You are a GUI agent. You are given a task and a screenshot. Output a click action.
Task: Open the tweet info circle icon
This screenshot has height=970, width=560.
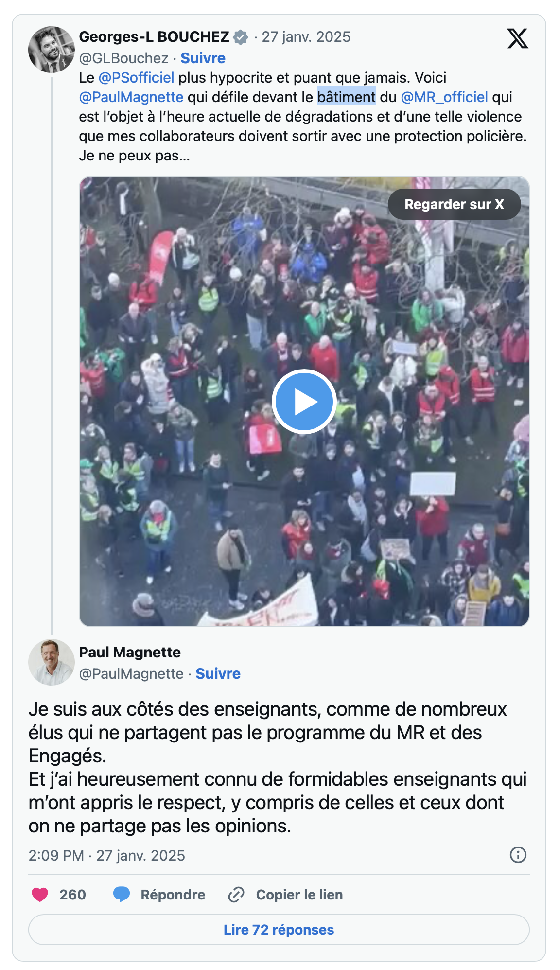(518, 855)
